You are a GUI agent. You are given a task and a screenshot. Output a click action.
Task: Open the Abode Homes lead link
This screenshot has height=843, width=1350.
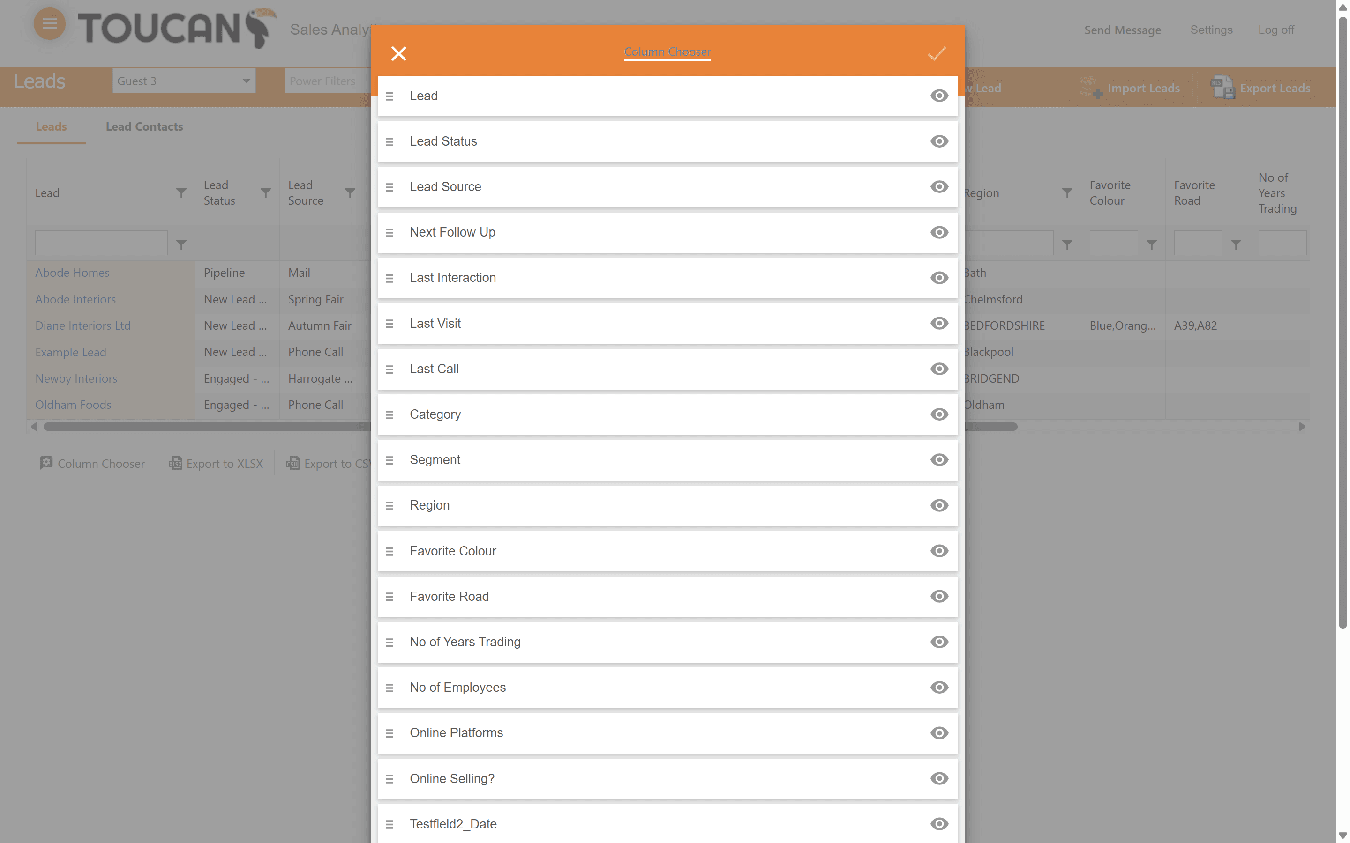(72, 273)
